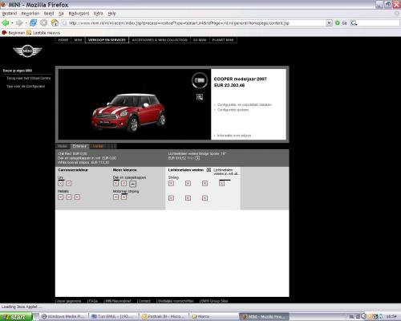Click into the address bar URL field

click(x=196, y=23)
